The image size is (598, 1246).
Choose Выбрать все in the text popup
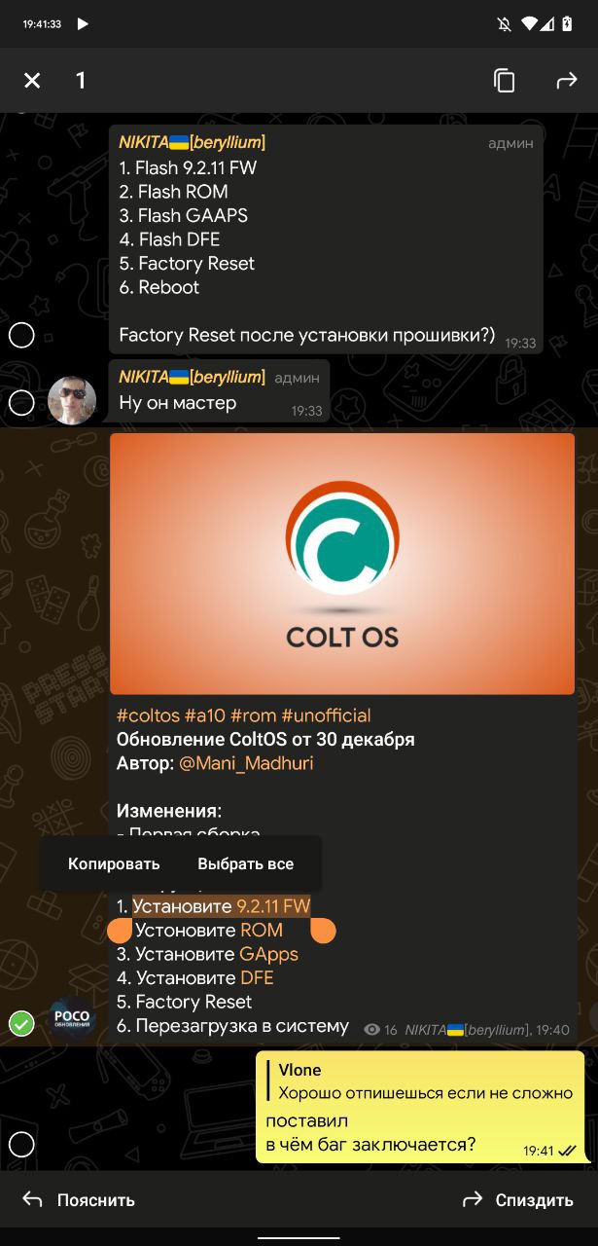click(x=245, y=863)
